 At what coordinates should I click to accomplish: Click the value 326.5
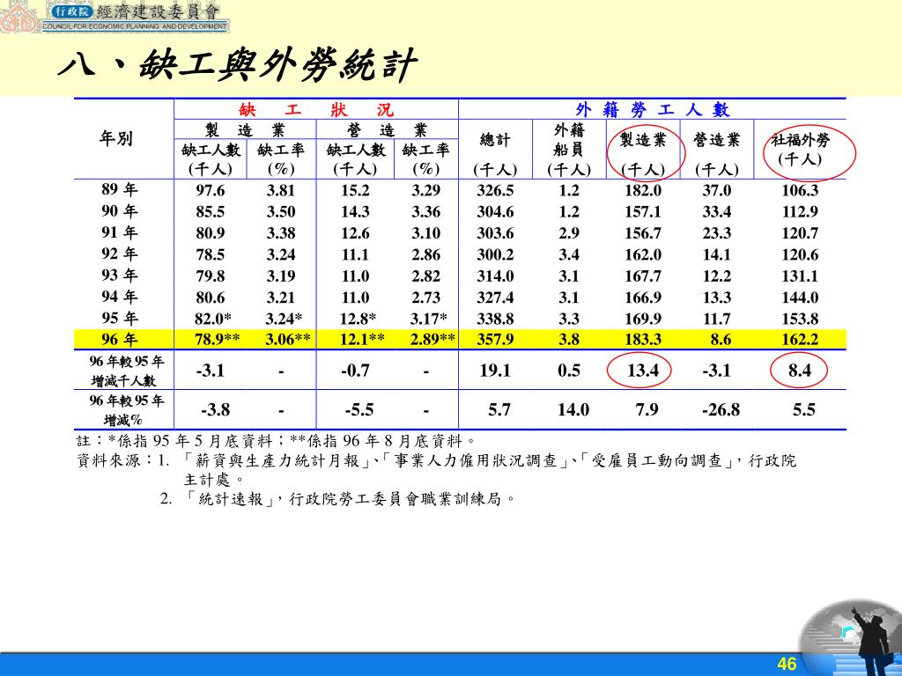pos(495,190)
